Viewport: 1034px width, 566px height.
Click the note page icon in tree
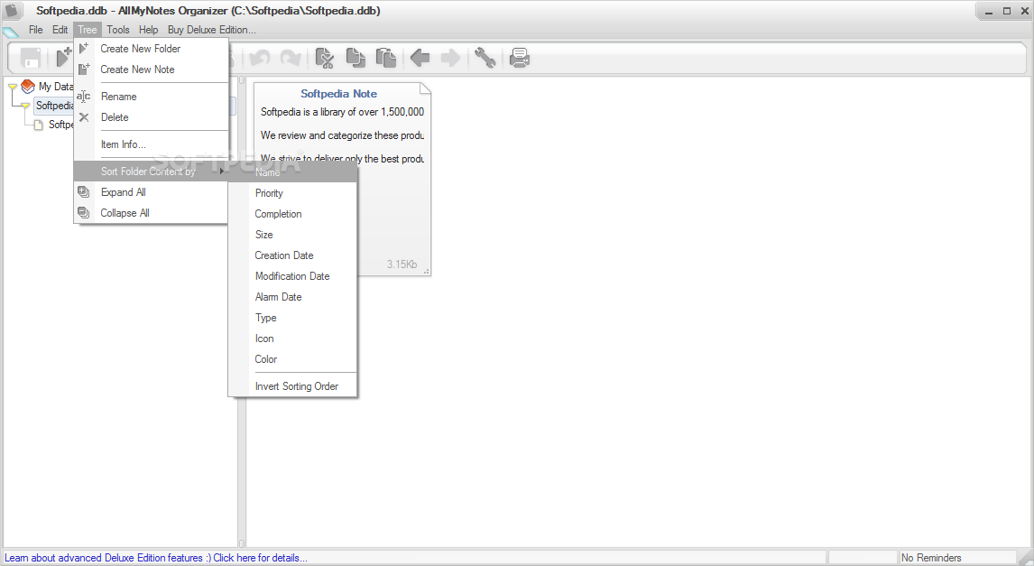tap(39, 125)
